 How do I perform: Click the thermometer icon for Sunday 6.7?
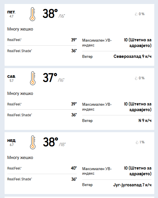tap(33, 142)
